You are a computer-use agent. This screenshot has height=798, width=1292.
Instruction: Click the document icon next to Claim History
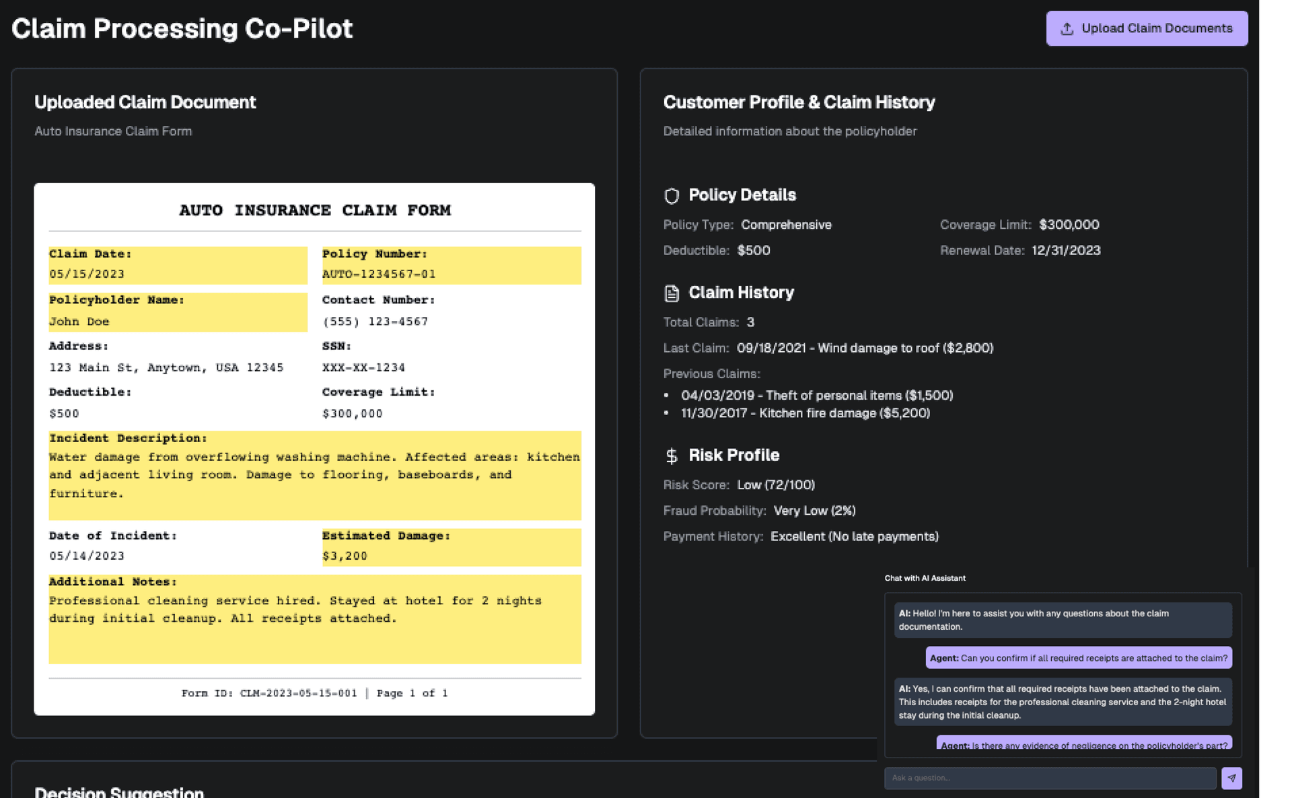pyautogui.click(x=671, y=293)
